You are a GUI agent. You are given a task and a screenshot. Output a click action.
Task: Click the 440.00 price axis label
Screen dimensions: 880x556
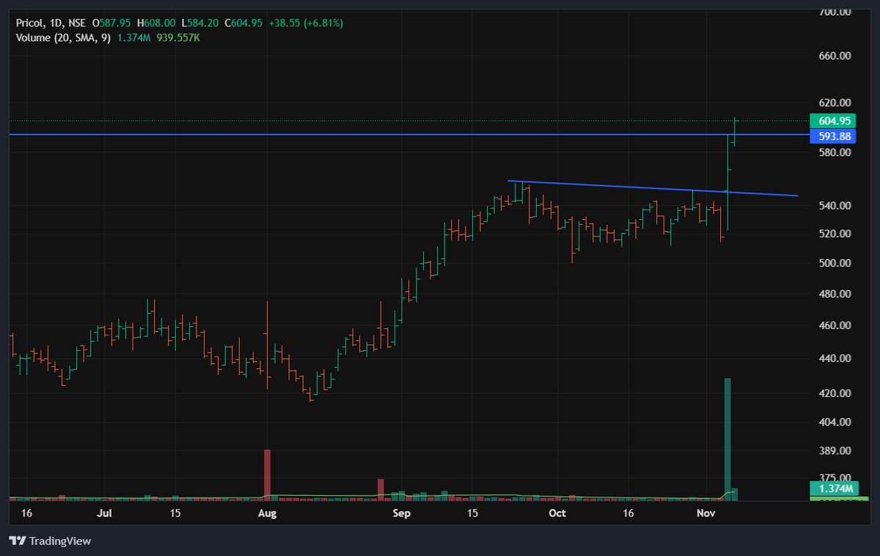tap(835, 358)
